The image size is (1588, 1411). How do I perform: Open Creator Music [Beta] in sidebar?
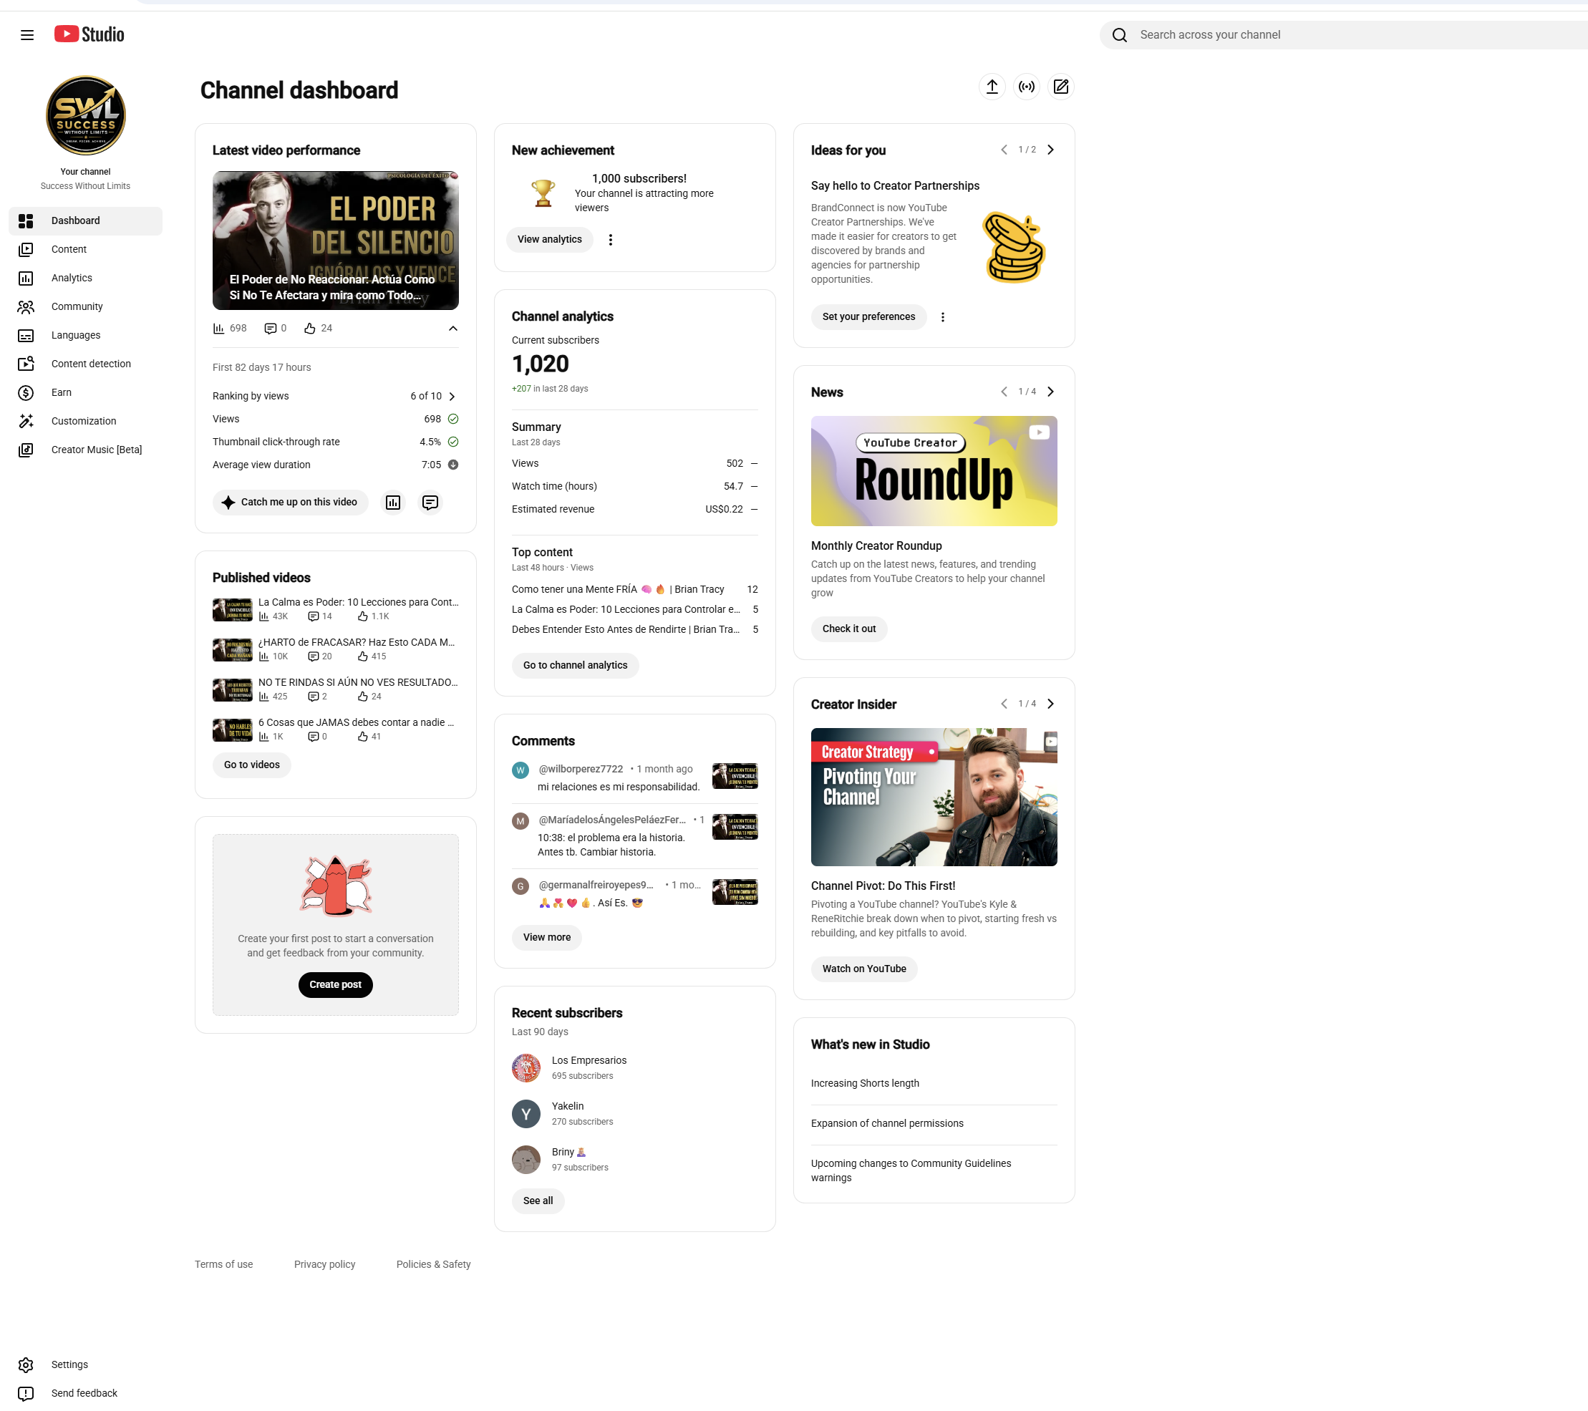85,450
